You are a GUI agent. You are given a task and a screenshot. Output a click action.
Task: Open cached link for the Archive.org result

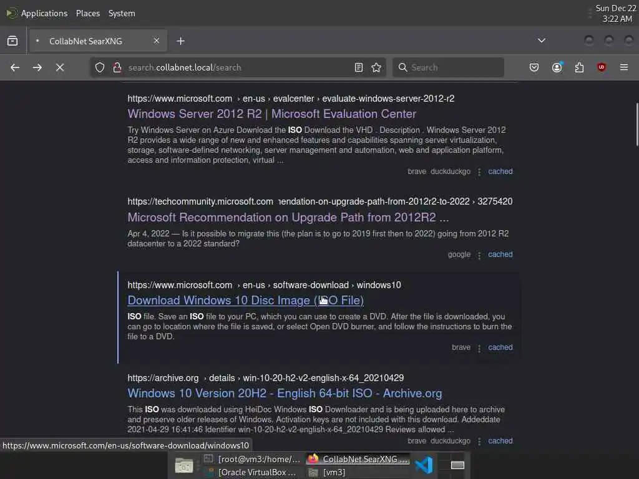tap(500, 441)
